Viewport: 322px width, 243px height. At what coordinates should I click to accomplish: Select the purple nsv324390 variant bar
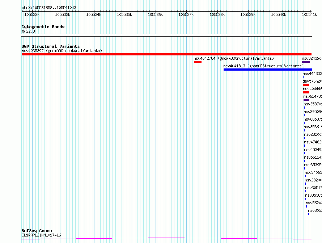click(x=306, y=62)
